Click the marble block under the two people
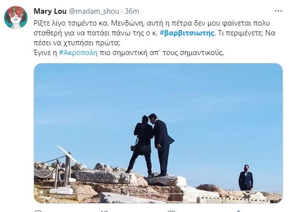This screenshot has height=212, width=290. (165, 181)
